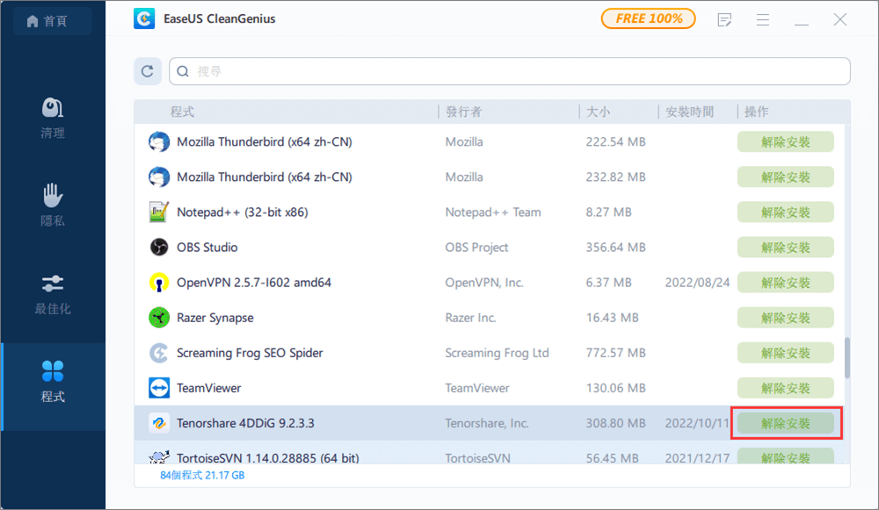Viewport: 879px width, 510px height.
Task: Click the OpenVPN keyhole icon
Action: click(159, 282)
